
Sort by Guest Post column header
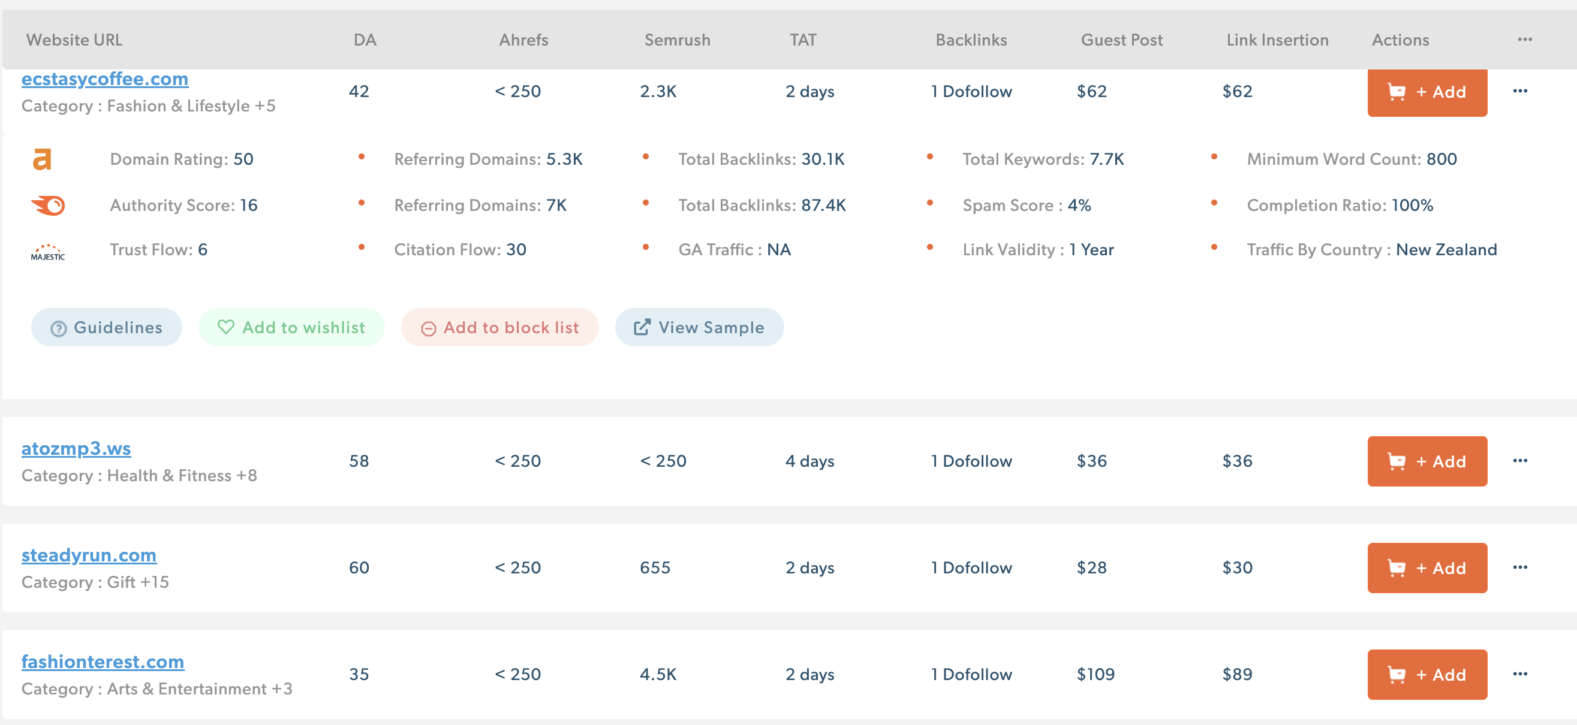tap(1121, 40)
